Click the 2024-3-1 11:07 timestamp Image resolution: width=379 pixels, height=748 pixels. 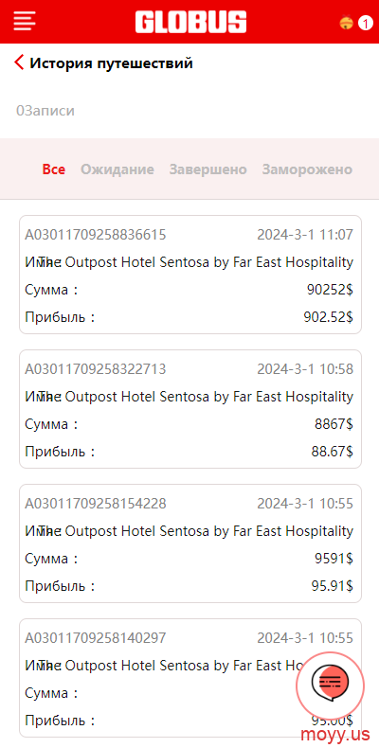tap(305, 235)
